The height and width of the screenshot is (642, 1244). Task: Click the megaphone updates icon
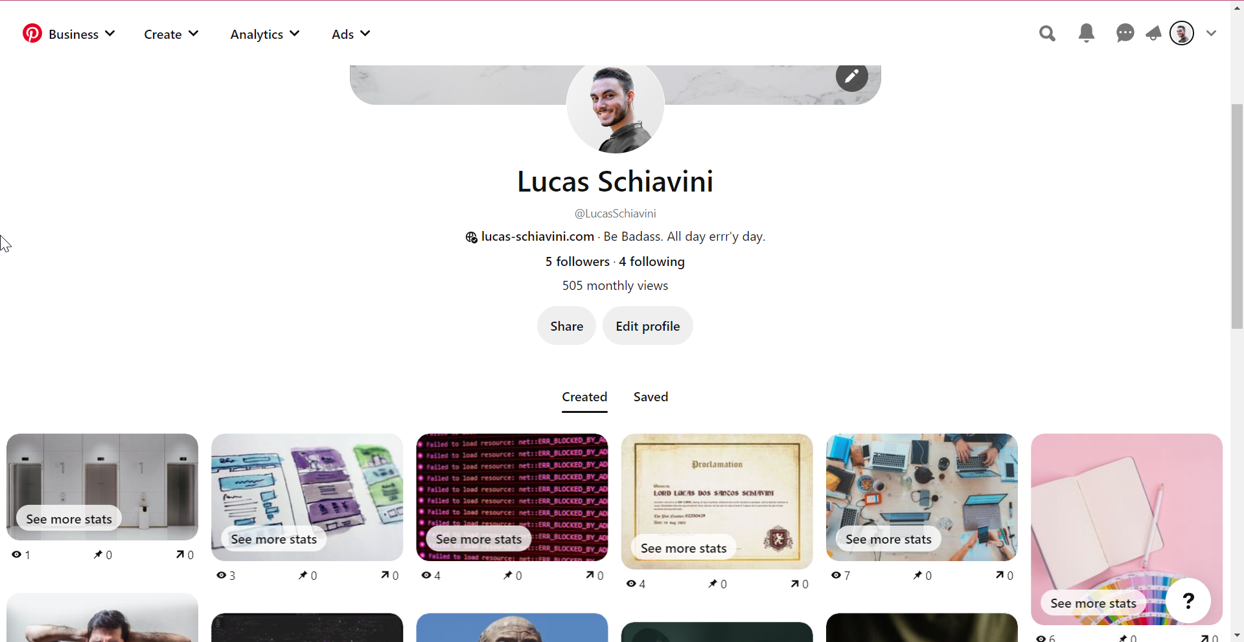pos(1153,34)
